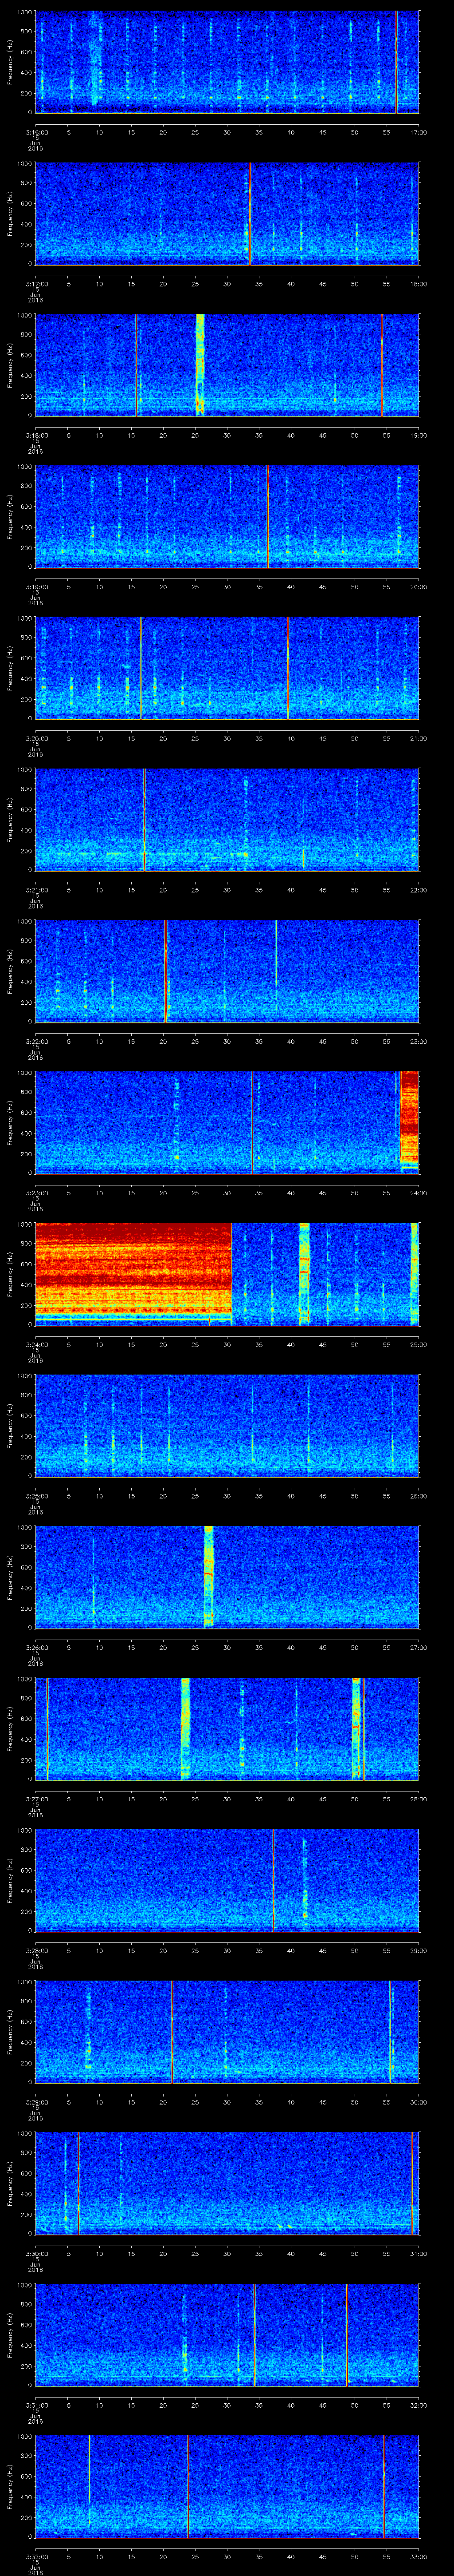
Task: Click the "20:00" end time label
Action: tap(418, 586)
